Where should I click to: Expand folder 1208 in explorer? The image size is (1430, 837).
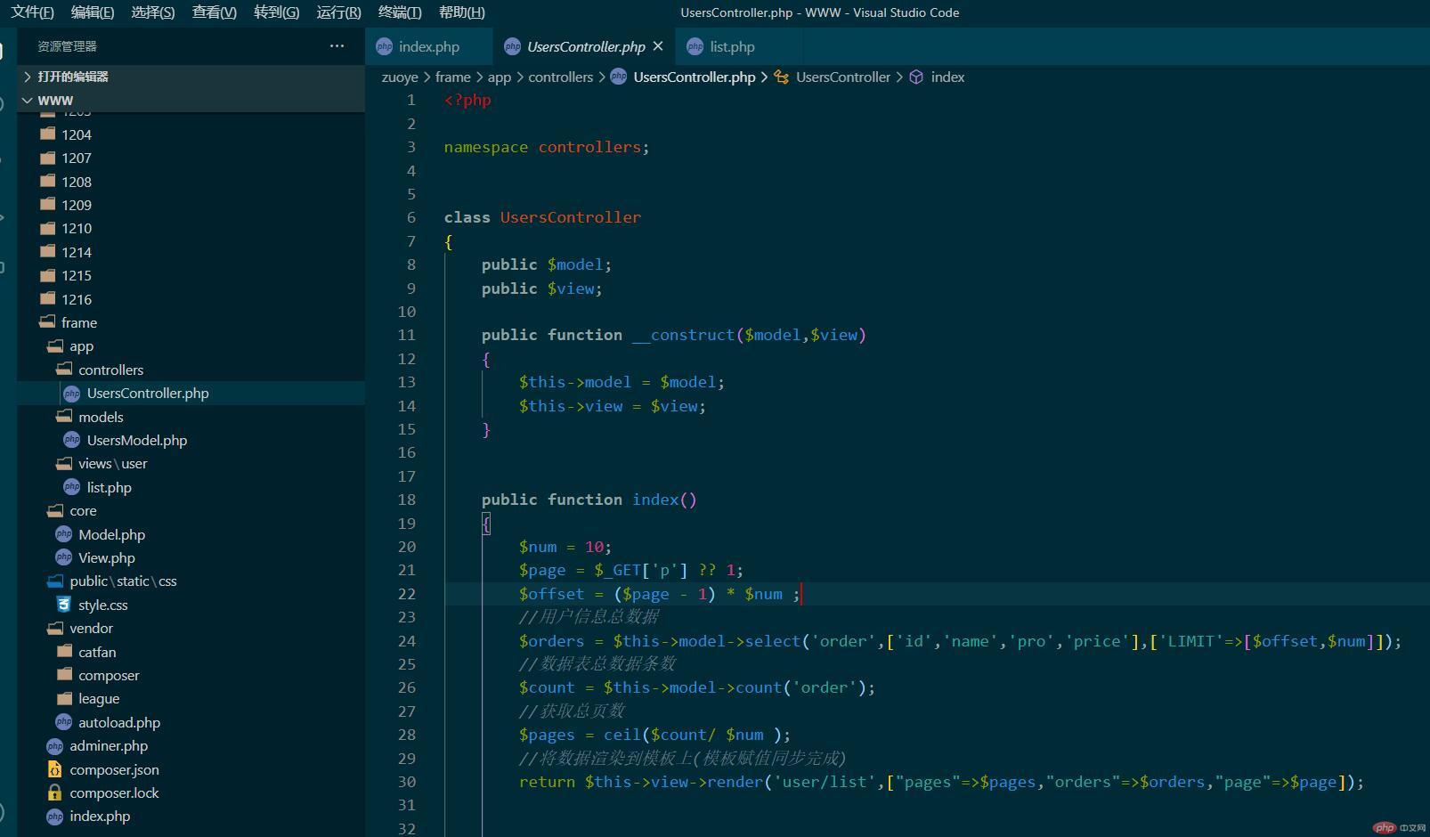(x=191, y=182)
